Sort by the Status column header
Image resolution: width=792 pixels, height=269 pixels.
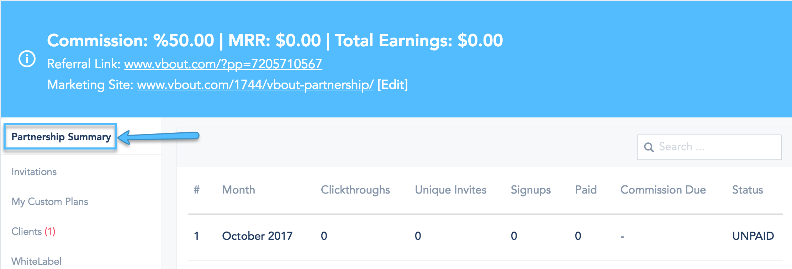[x=748, y=190]
